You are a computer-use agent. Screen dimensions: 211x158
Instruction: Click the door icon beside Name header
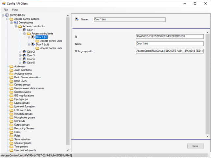(77, 19)
